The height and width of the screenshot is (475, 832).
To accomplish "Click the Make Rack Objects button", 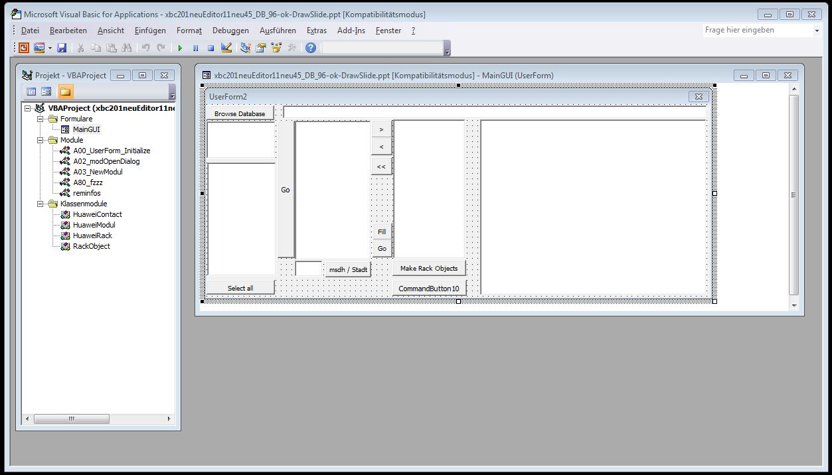I will pos(429,268).
